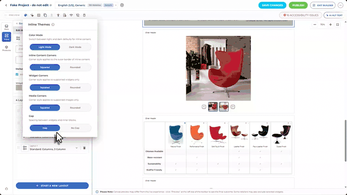The height and width of the screenshot is (195, 347).
Task: Click the main red egg chair image
Action: (x=218, y=68)
